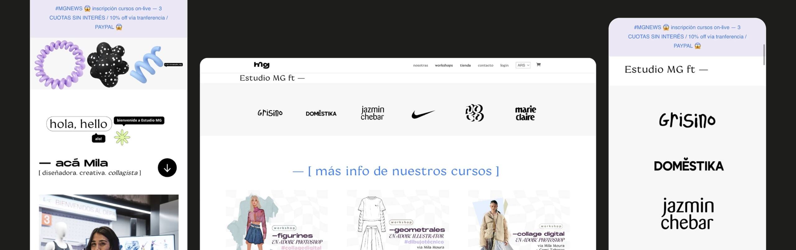Open the shopping cart icon
This screenshot has width=796, height=250.
click(x=538, y=65)
